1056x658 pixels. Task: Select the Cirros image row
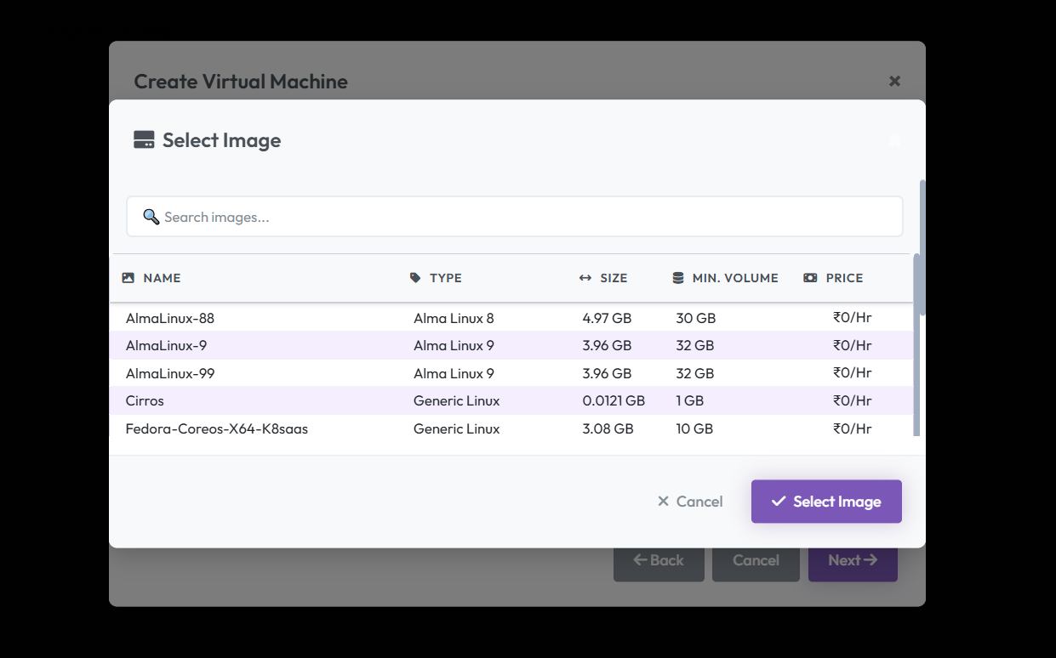click(x=511, y=400)
